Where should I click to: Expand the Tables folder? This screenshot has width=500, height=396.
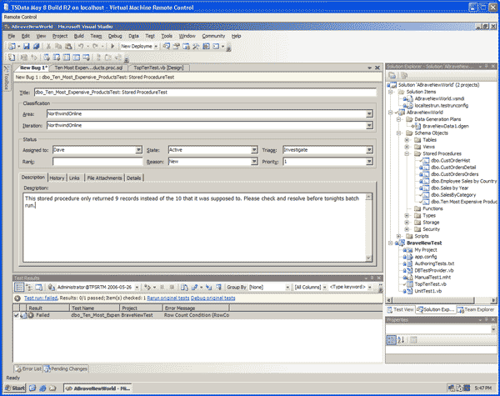(x=407, y=140)
